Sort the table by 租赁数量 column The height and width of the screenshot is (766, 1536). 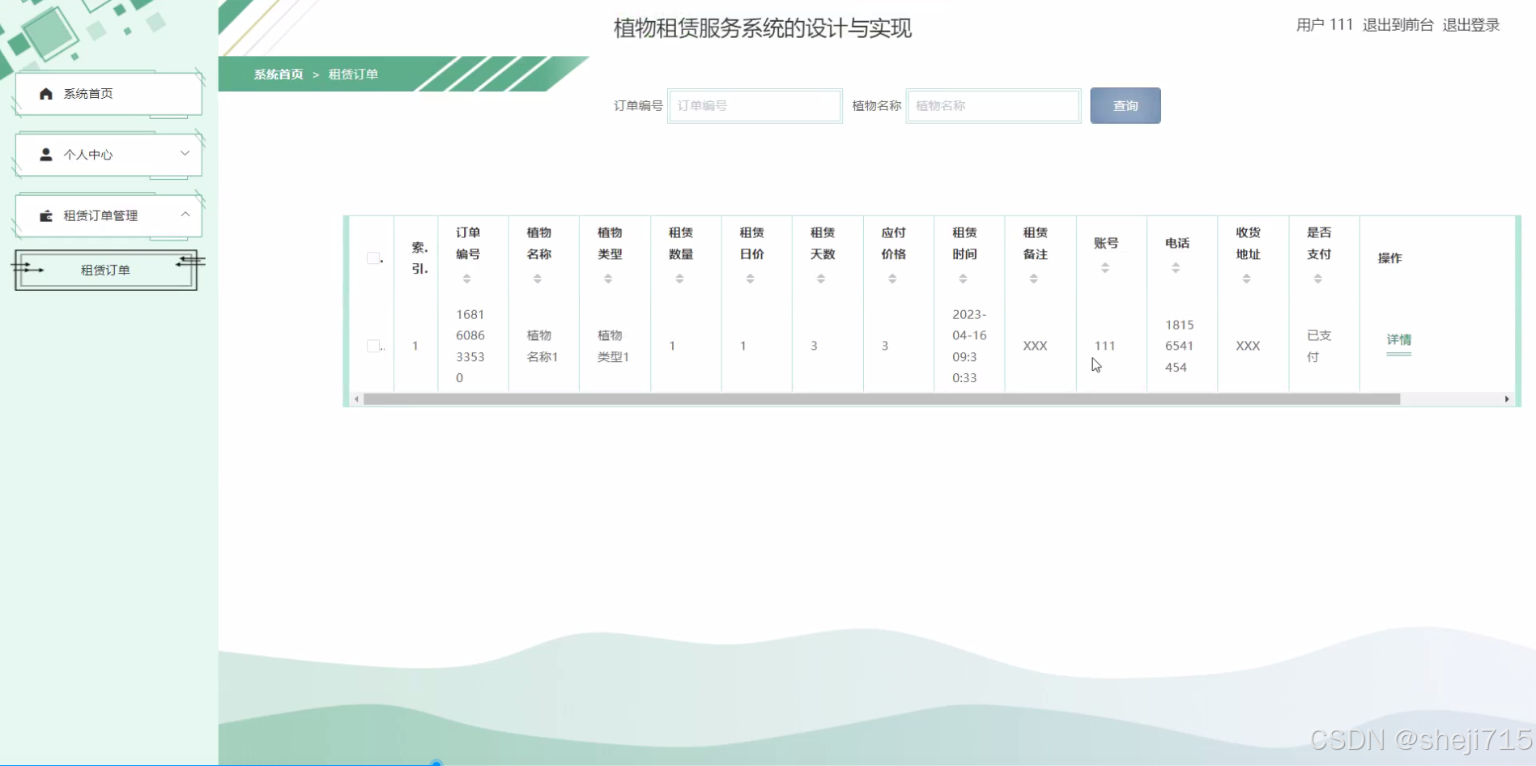pos(680,278)
